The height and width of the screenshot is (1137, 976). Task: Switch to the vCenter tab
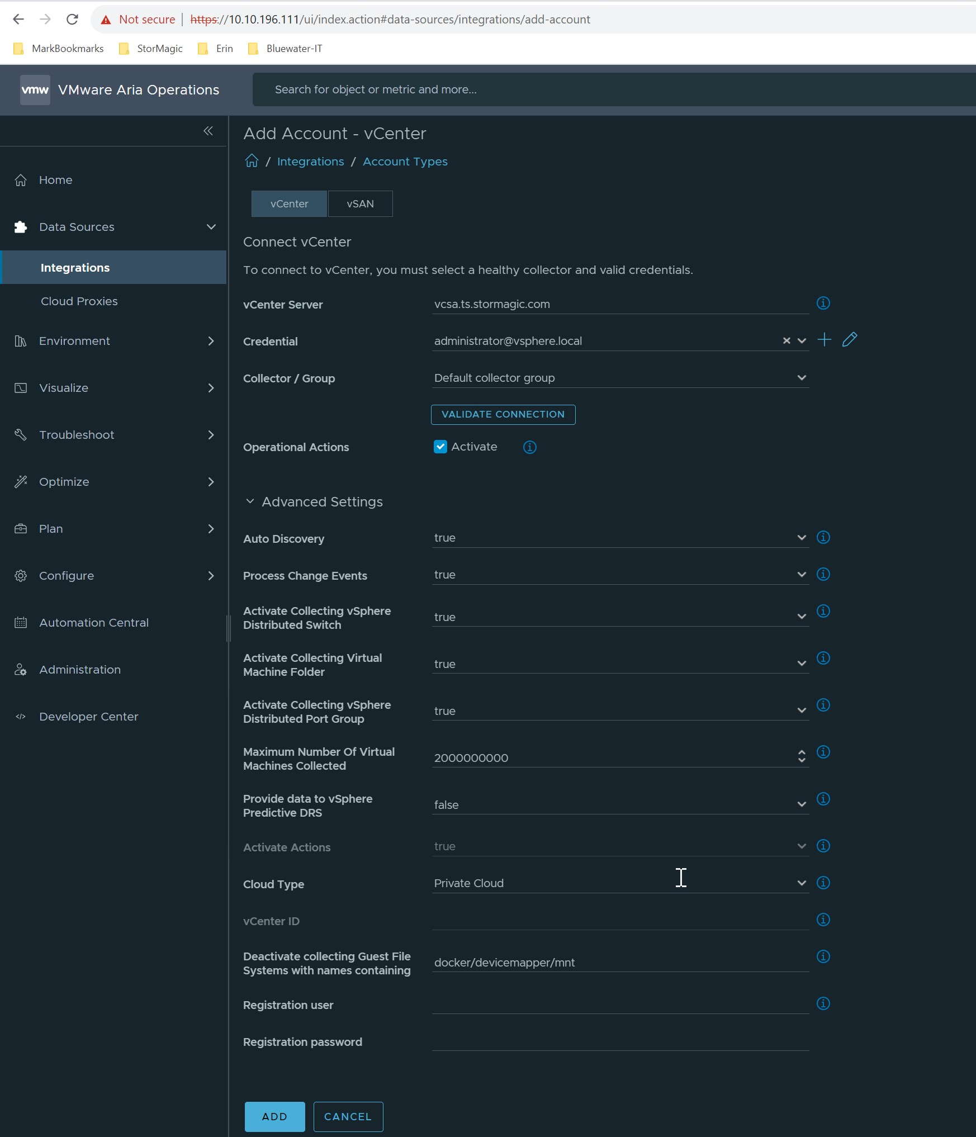click(x=289, y=204)
